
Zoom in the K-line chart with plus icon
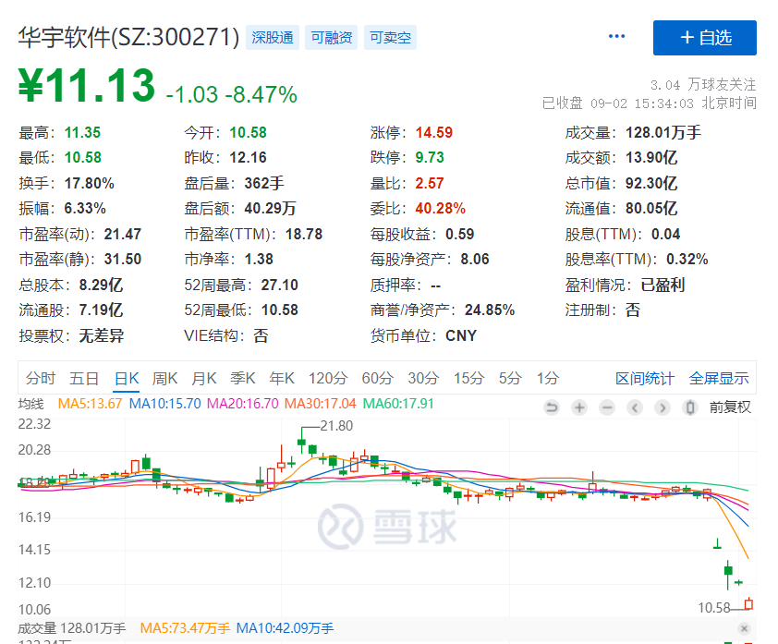[x=579, y=407]
